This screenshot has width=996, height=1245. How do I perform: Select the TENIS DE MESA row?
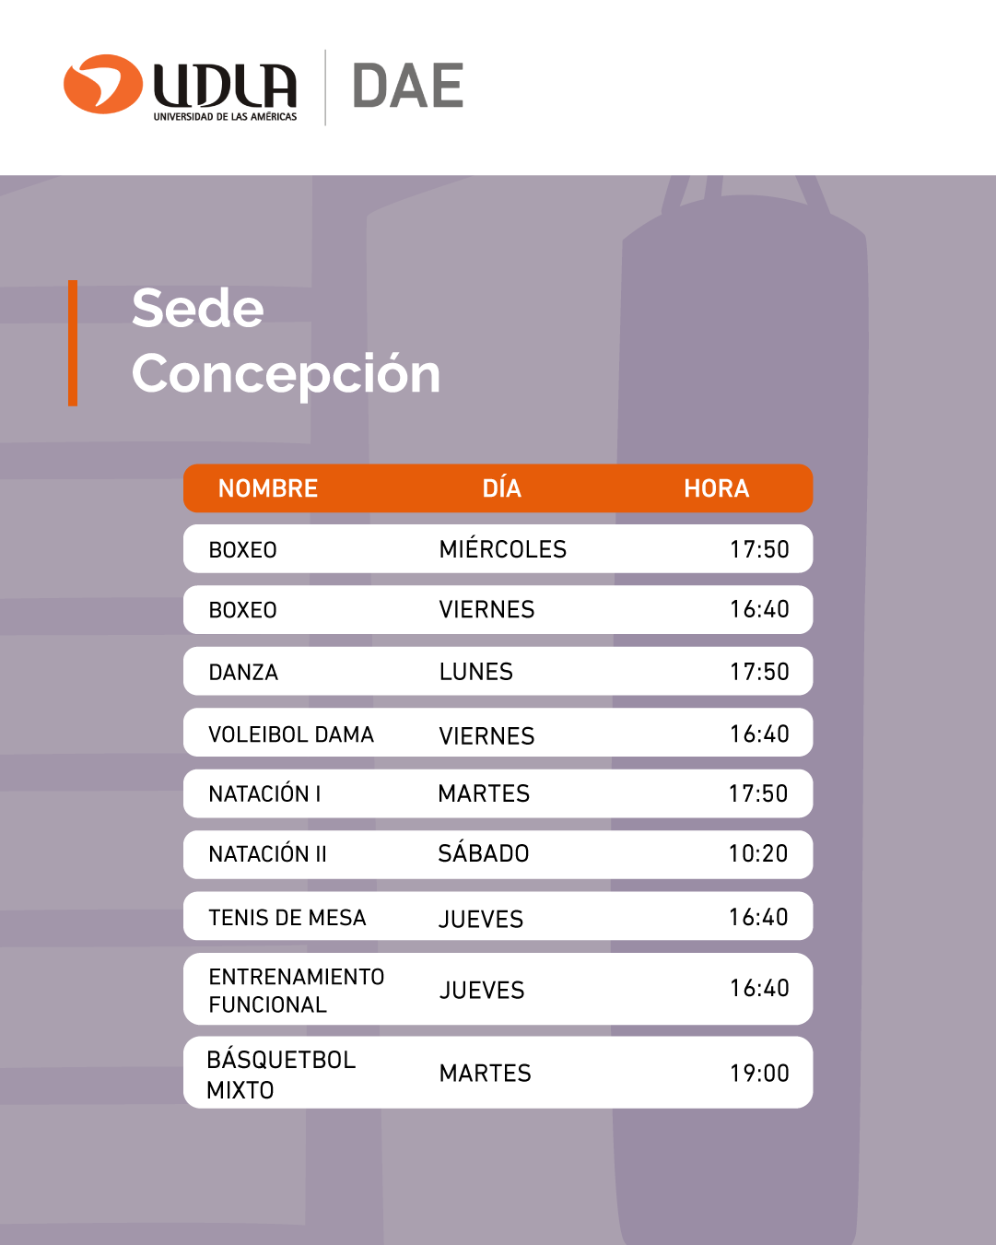(498, 917)
